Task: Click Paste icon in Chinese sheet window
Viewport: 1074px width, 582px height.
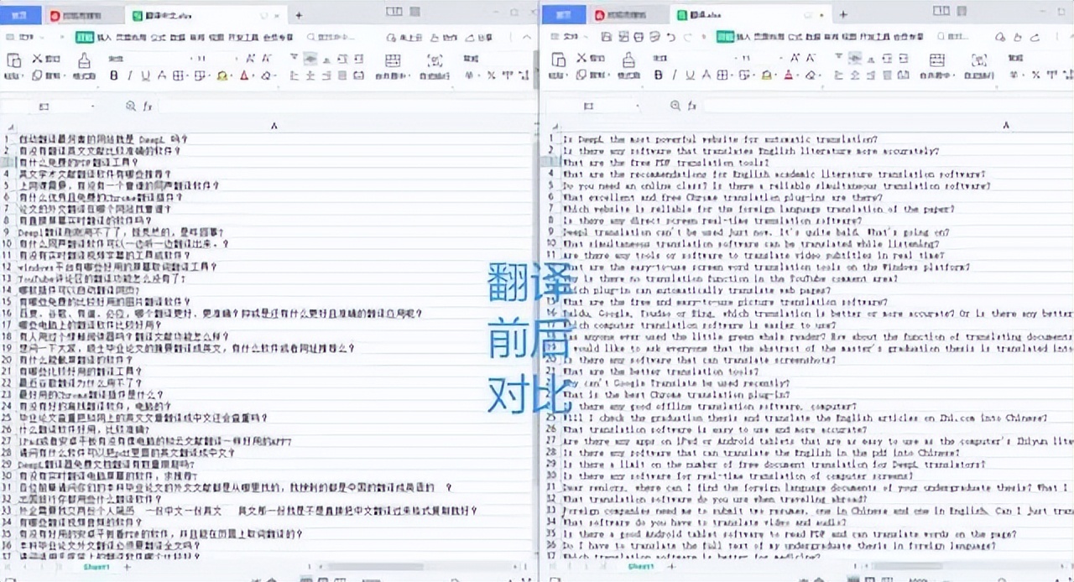Action: (x=14, y=60)
